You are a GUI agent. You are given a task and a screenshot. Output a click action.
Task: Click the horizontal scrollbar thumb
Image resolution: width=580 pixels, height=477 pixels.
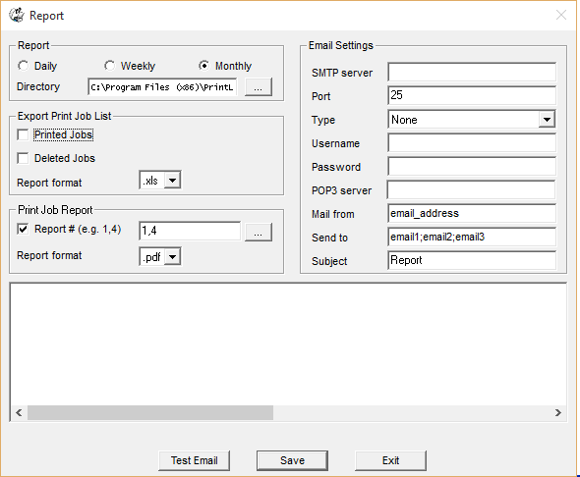point(150,412)
